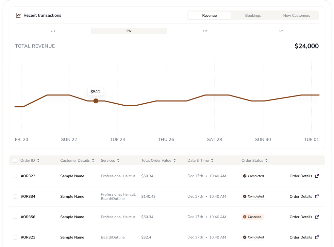Click the sort arrows beside Order ID

pos(38,160)
